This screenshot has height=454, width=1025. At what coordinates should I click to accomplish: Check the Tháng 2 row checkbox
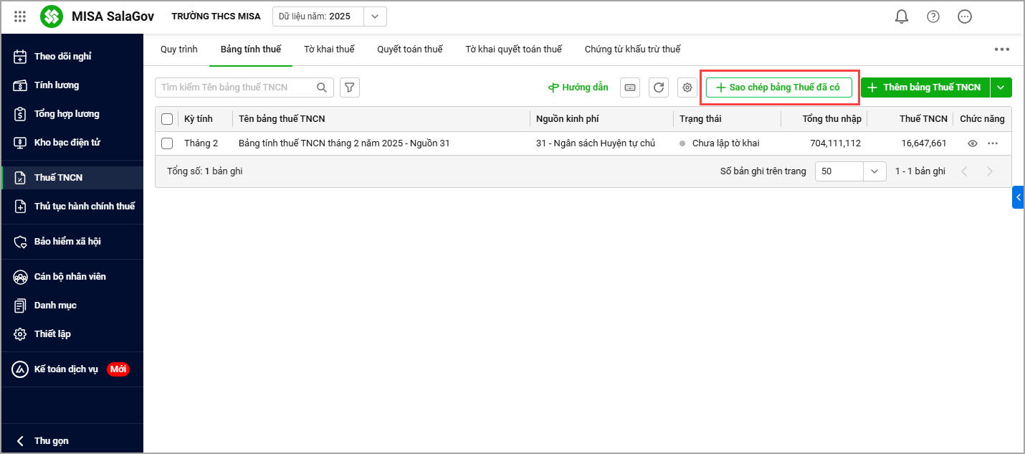coord(167,143)
